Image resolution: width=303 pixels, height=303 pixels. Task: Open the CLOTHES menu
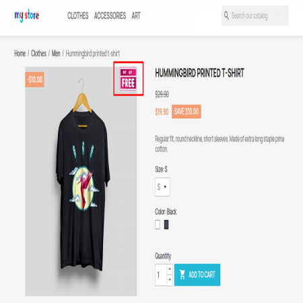coord(78,15)
